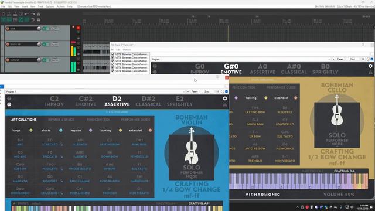375x211 pixels.
Task: Open the 2 out routing dropdown in Cello window
Action: pos(353,59)
